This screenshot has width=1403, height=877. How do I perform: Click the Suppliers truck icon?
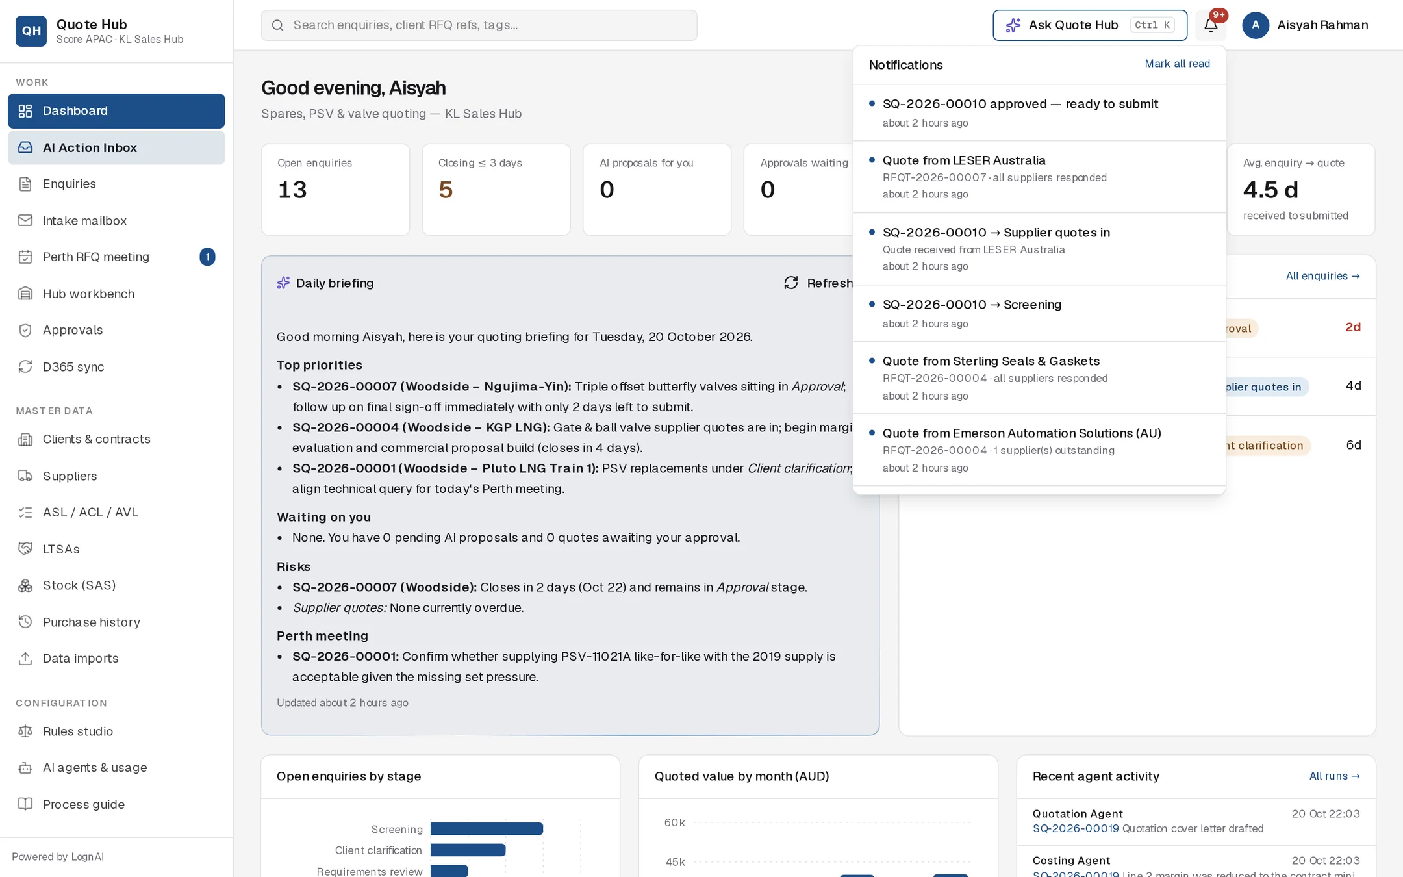[25, 476]
